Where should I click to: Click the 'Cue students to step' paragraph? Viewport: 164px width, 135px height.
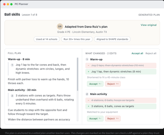pos(37,112)
